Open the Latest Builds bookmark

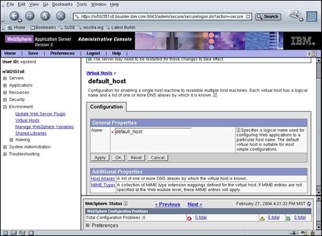[121, 27]
